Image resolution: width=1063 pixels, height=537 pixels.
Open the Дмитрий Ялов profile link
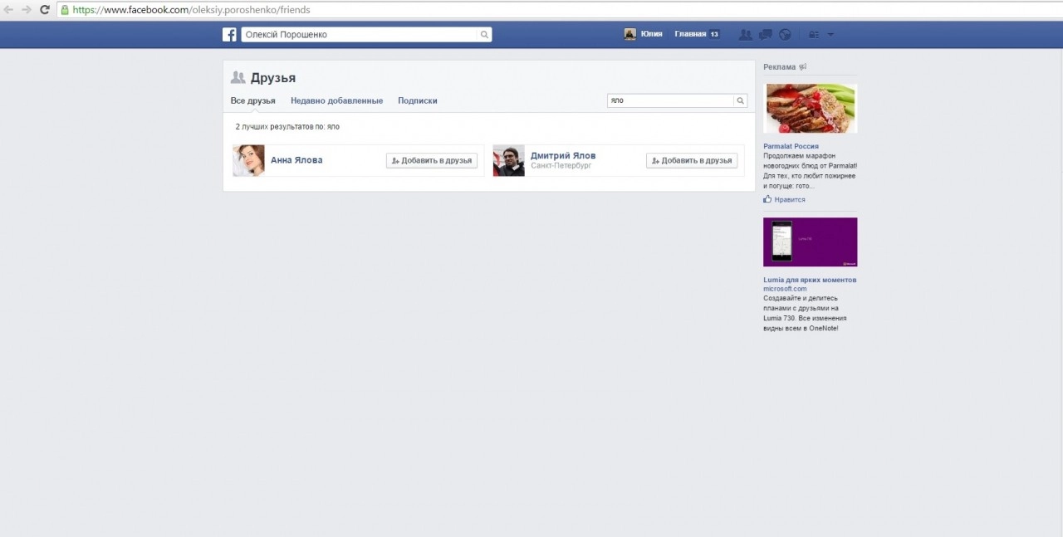click(x=562, y=155)
